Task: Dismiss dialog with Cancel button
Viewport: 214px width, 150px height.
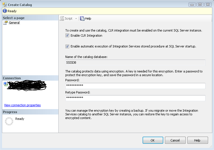Action: click(175, 140)
